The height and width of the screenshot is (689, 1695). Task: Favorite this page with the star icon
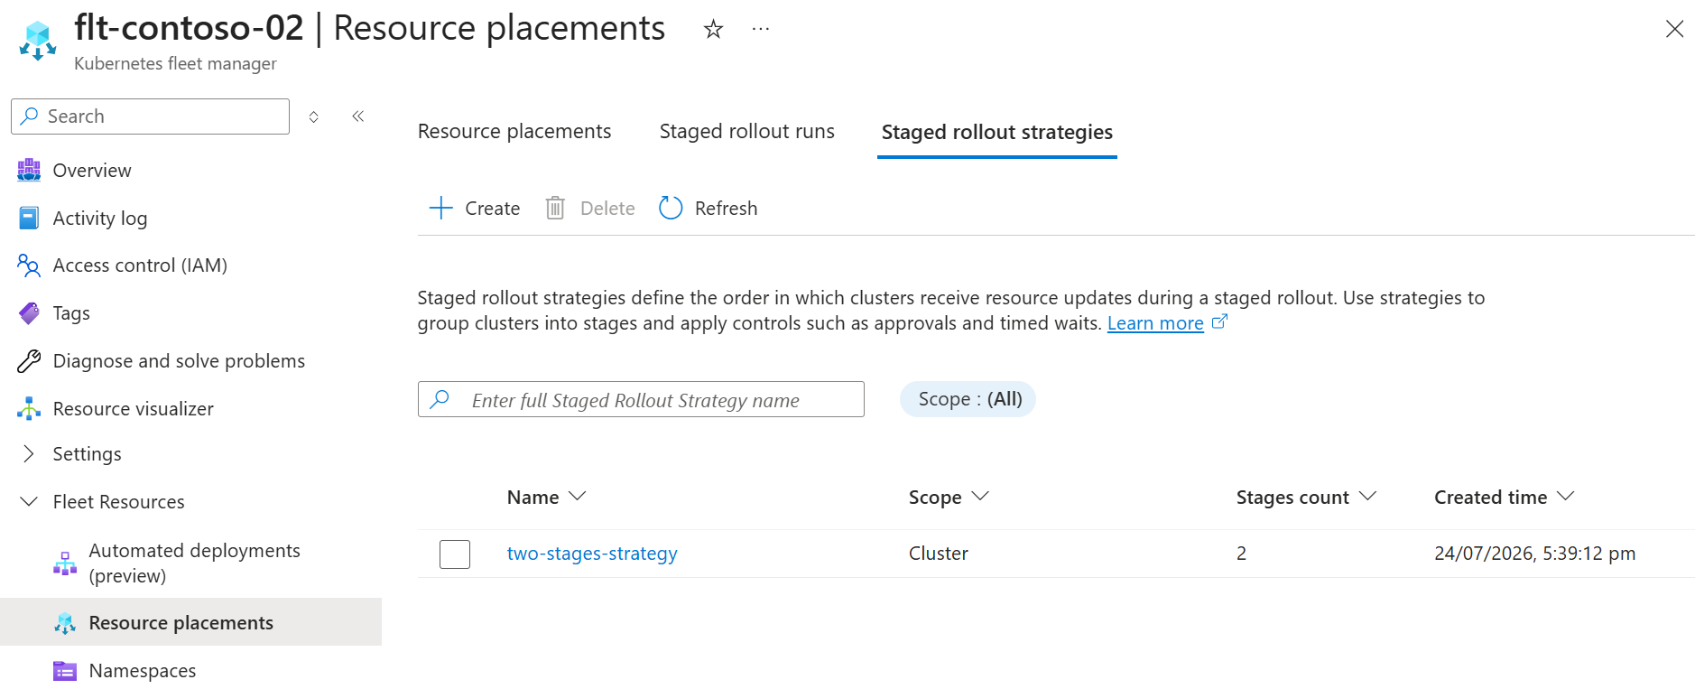713,29
